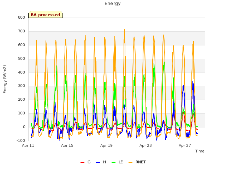
Task: Click the 200 y-axis tick label
Action: [22, 99]
